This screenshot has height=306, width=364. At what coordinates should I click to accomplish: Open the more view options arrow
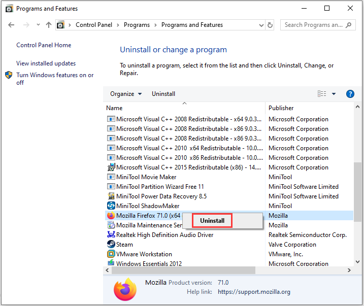coord(334,94)
